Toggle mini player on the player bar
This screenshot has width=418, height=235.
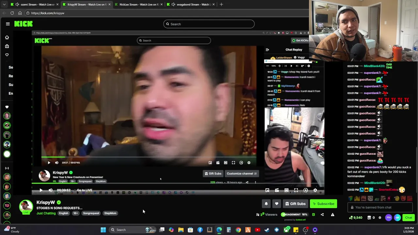click(267, 190)
